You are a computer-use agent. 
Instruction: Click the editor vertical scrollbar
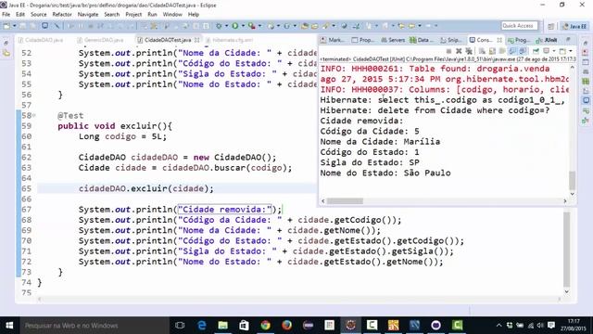(x=566, y=250)
